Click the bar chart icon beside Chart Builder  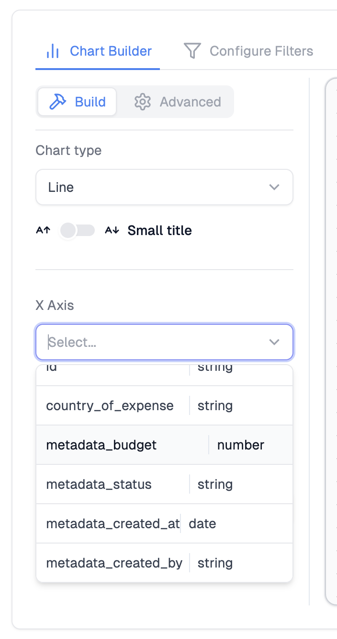click(54, 51)
